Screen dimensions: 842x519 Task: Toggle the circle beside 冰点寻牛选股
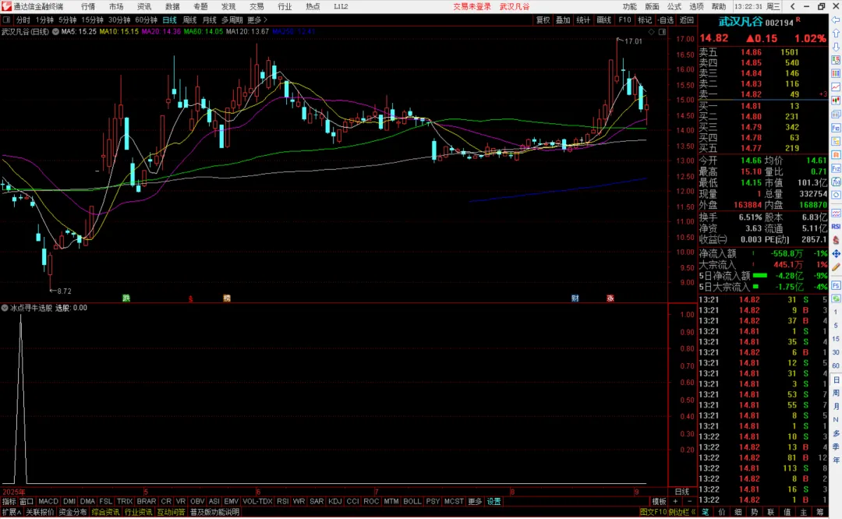pyautogui.click(x=5, y=308)
